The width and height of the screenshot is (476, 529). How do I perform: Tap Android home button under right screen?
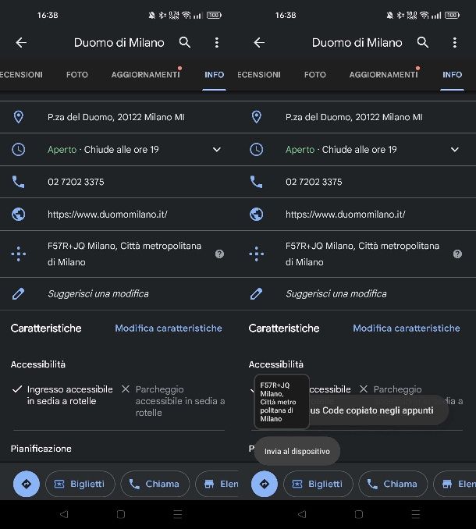coord(359,514)
